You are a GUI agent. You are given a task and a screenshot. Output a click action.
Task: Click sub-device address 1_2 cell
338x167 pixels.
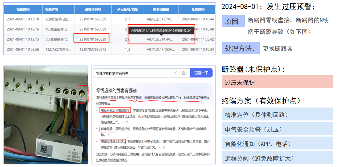[127, 49]
